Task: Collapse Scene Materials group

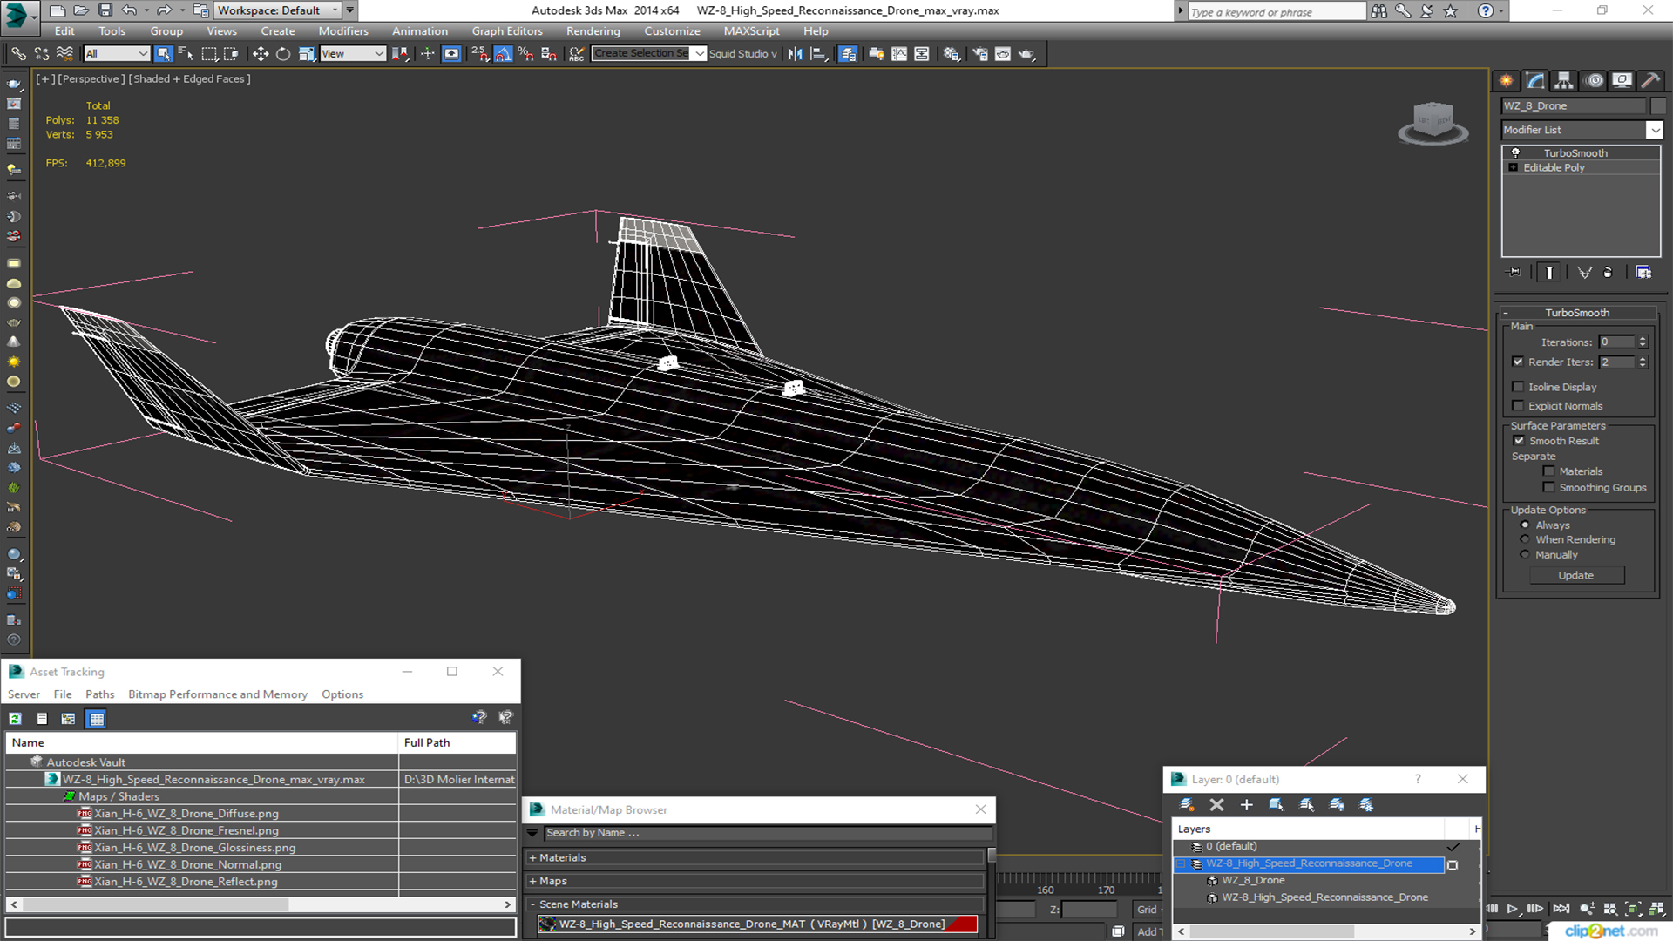Action: coord(532,904)
